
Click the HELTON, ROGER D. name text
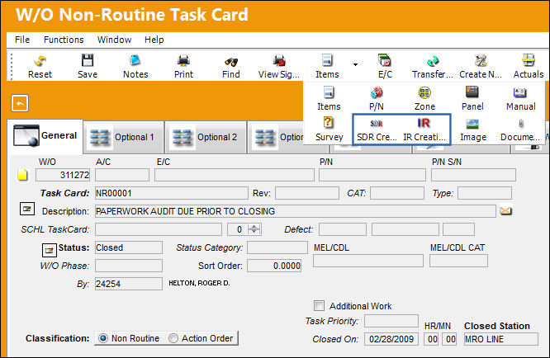(x=199, y=283)
